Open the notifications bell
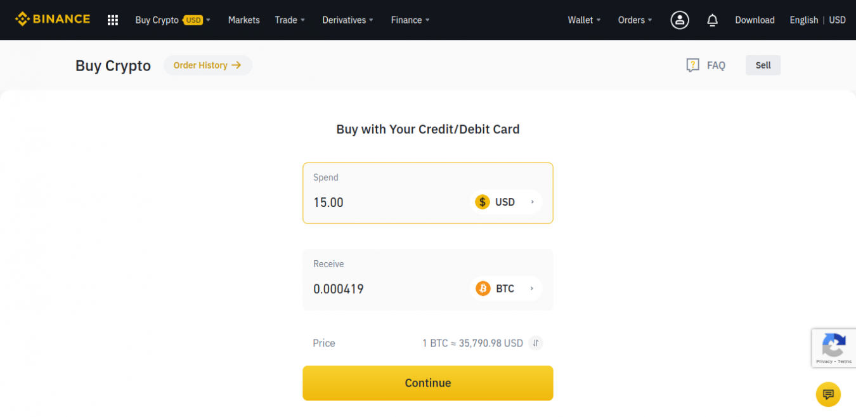 tap(712, 20)
